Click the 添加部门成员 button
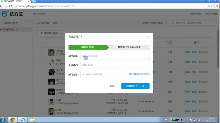This screenshot has height=123, width=220. pos(49,33)
